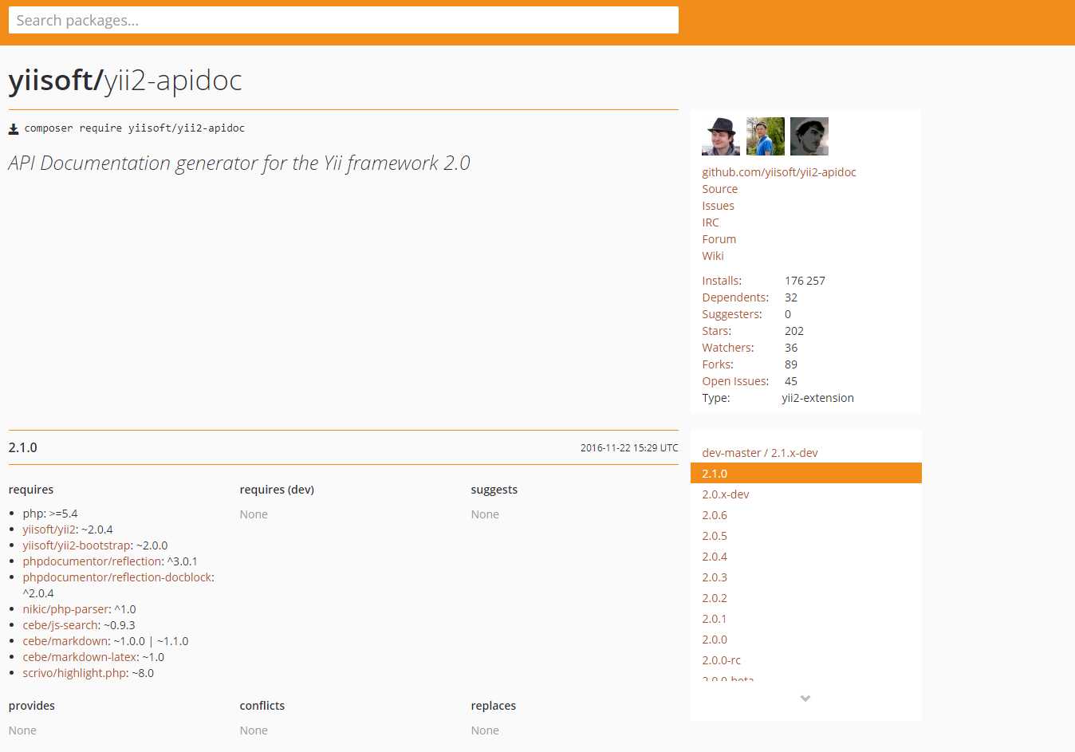Click the php: >=5.4 requirement

tap(50, 514)
